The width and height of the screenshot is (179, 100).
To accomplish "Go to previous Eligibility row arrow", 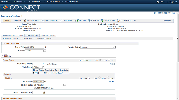I will pos(100,78).
